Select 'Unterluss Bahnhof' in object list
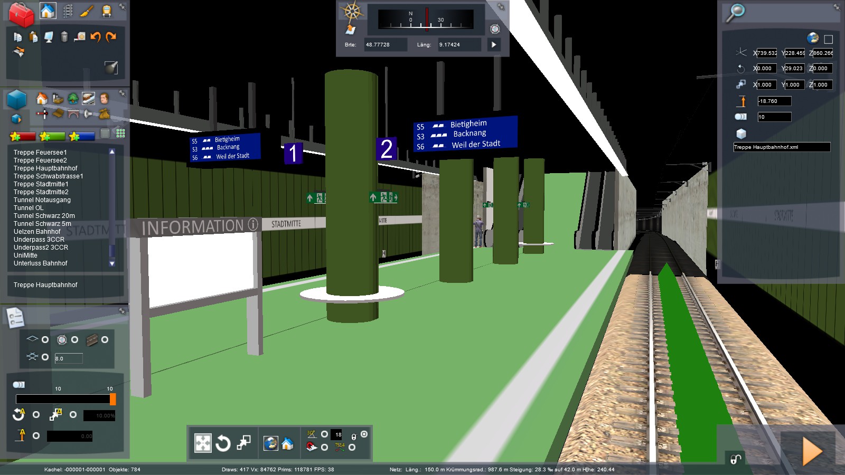This screenshot has height=475, width=845. tap(41, 263)
